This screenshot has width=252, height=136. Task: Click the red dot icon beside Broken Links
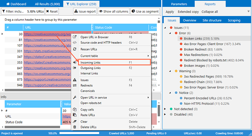[181, 39]
